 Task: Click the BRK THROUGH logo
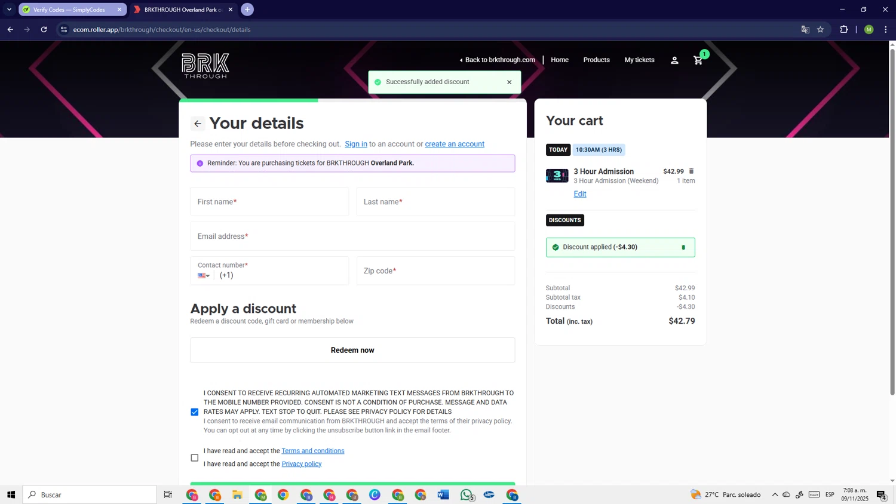coord(205,66)
